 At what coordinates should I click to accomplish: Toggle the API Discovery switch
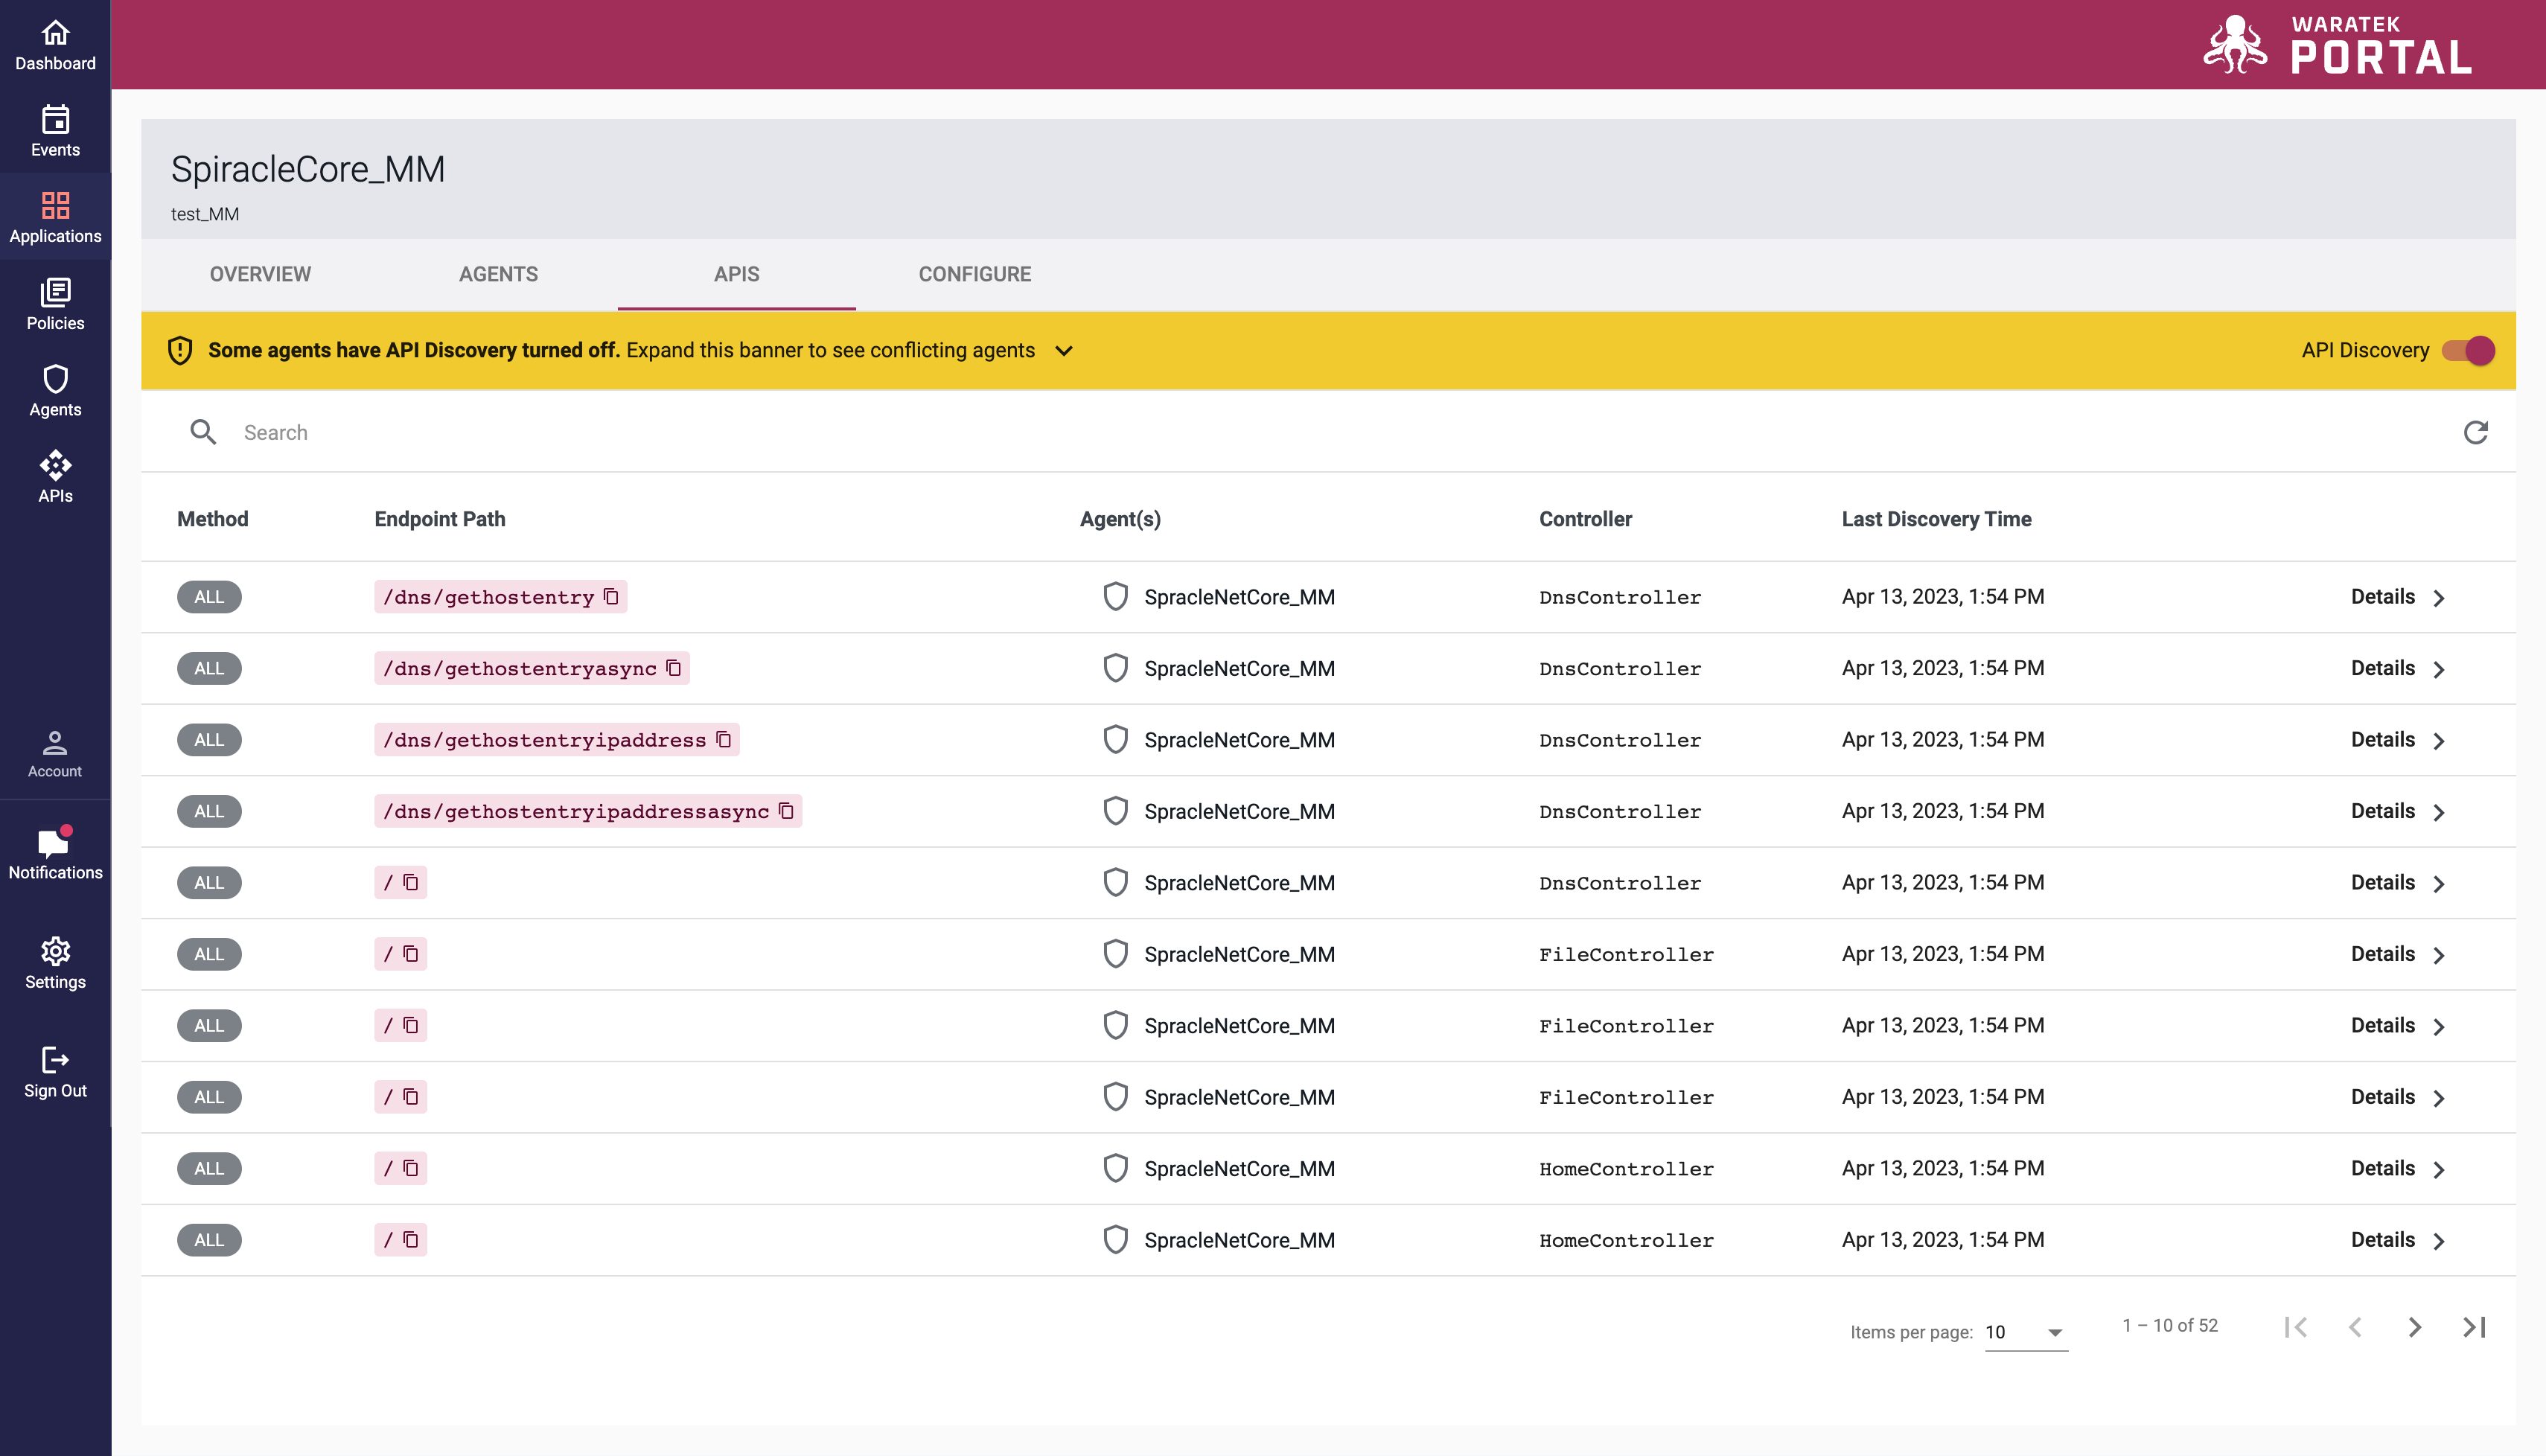coord(2468,350)
